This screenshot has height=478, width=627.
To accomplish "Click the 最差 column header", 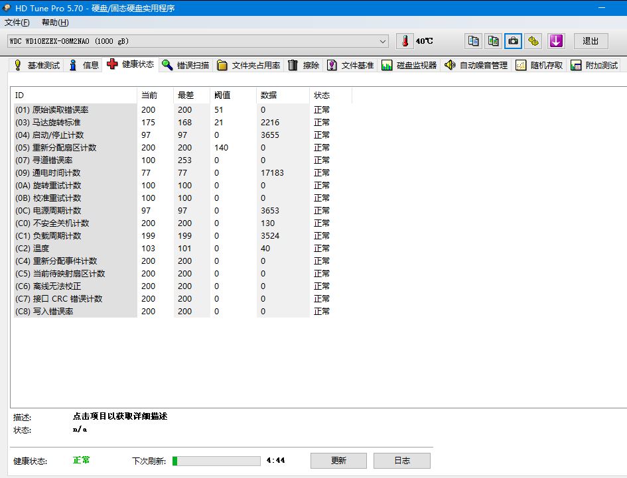I will [x=192, y=95].
